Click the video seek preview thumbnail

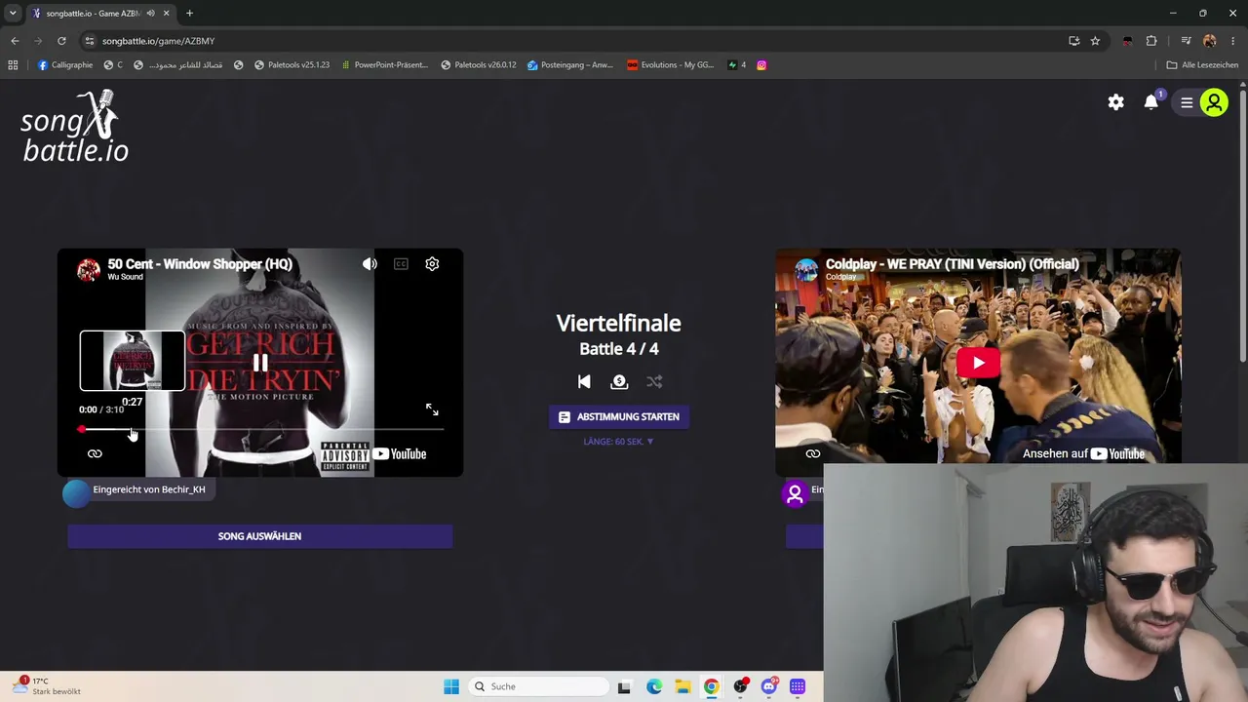point(133,361)
